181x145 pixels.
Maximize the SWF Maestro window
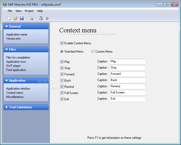[x=167, y=5]
